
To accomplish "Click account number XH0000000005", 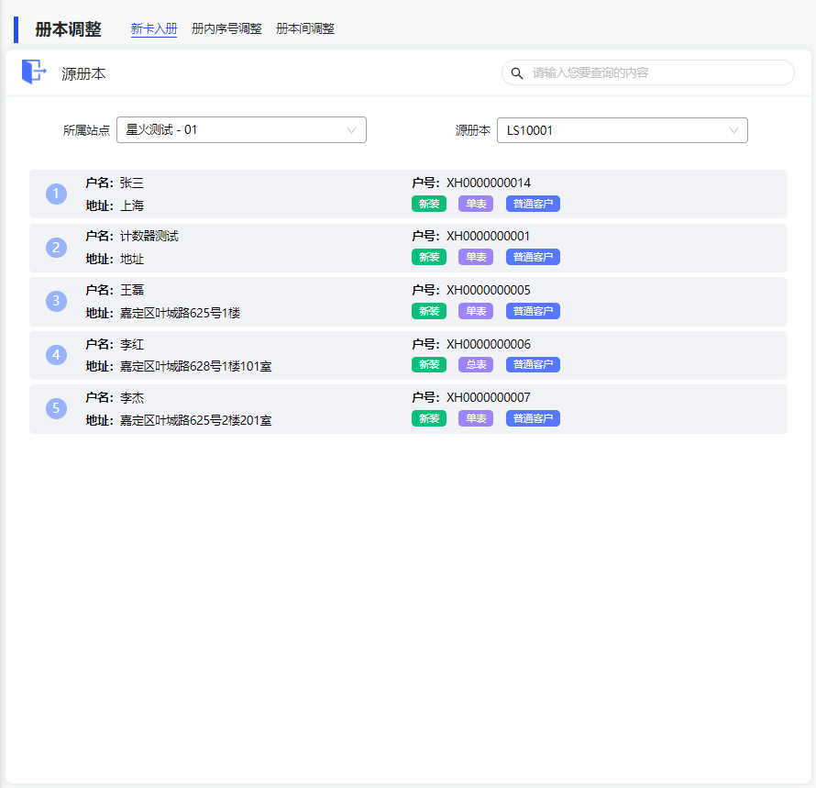I will click(x=488, y=290).
